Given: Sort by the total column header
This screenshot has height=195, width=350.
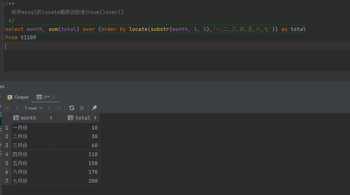Looking at the screenshot, I should 77,118.
